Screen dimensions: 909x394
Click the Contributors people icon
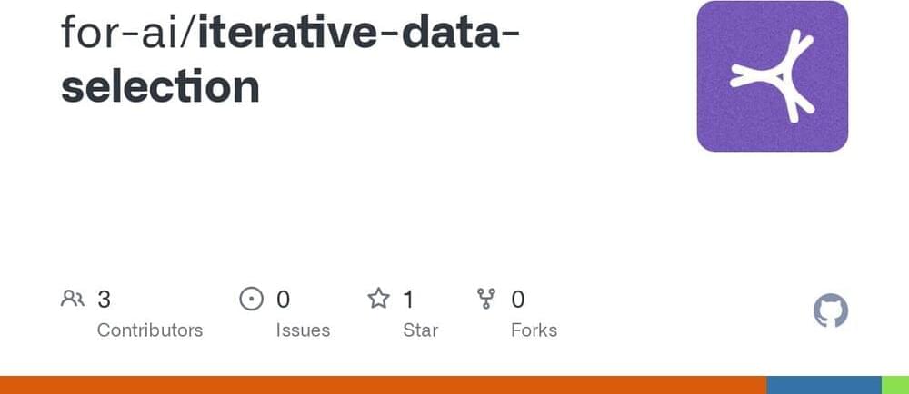(x=72, y=299)
